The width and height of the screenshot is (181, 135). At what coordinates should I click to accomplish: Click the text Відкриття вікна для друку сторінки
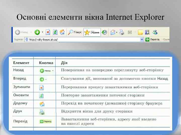pos(97,111)
